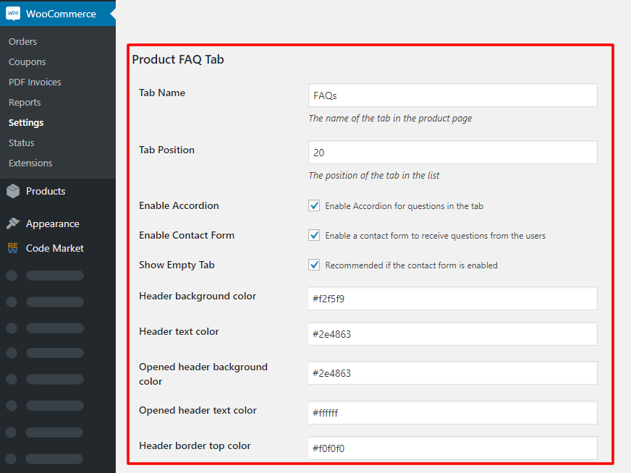Click the Appearance paintbrush icon
This screenshot has width=631, height=473.
click(13, 224)
